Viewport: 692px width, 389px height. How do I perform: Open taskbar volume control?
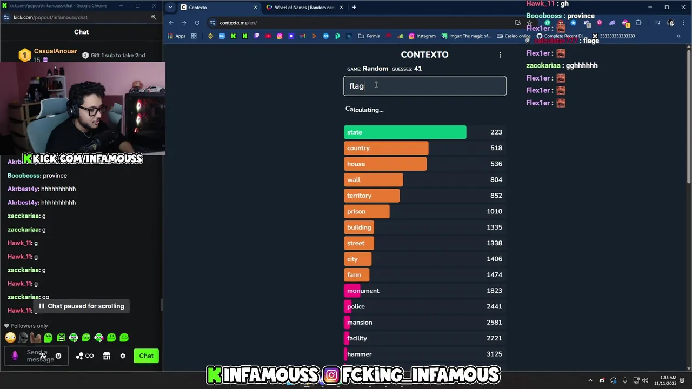pyautogui.click(x=645, y=380)
